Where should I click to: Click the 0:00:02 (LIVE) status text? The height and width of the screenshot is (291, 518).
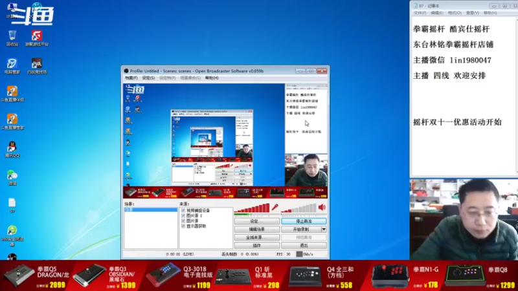180,254
